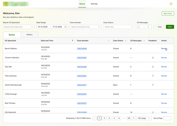The image size is (177, 126).
Task: Click the green Filter button
Action: click(x=170, y=27)
